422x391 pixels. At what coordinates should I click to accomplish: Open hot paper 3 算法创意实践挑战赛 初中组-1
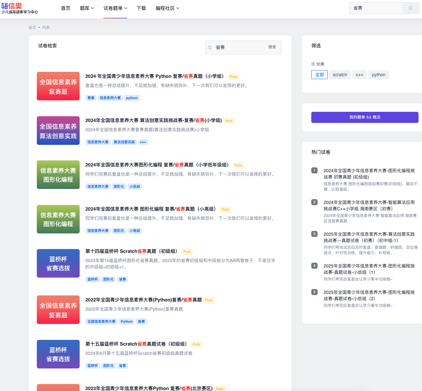coord(369,237)
